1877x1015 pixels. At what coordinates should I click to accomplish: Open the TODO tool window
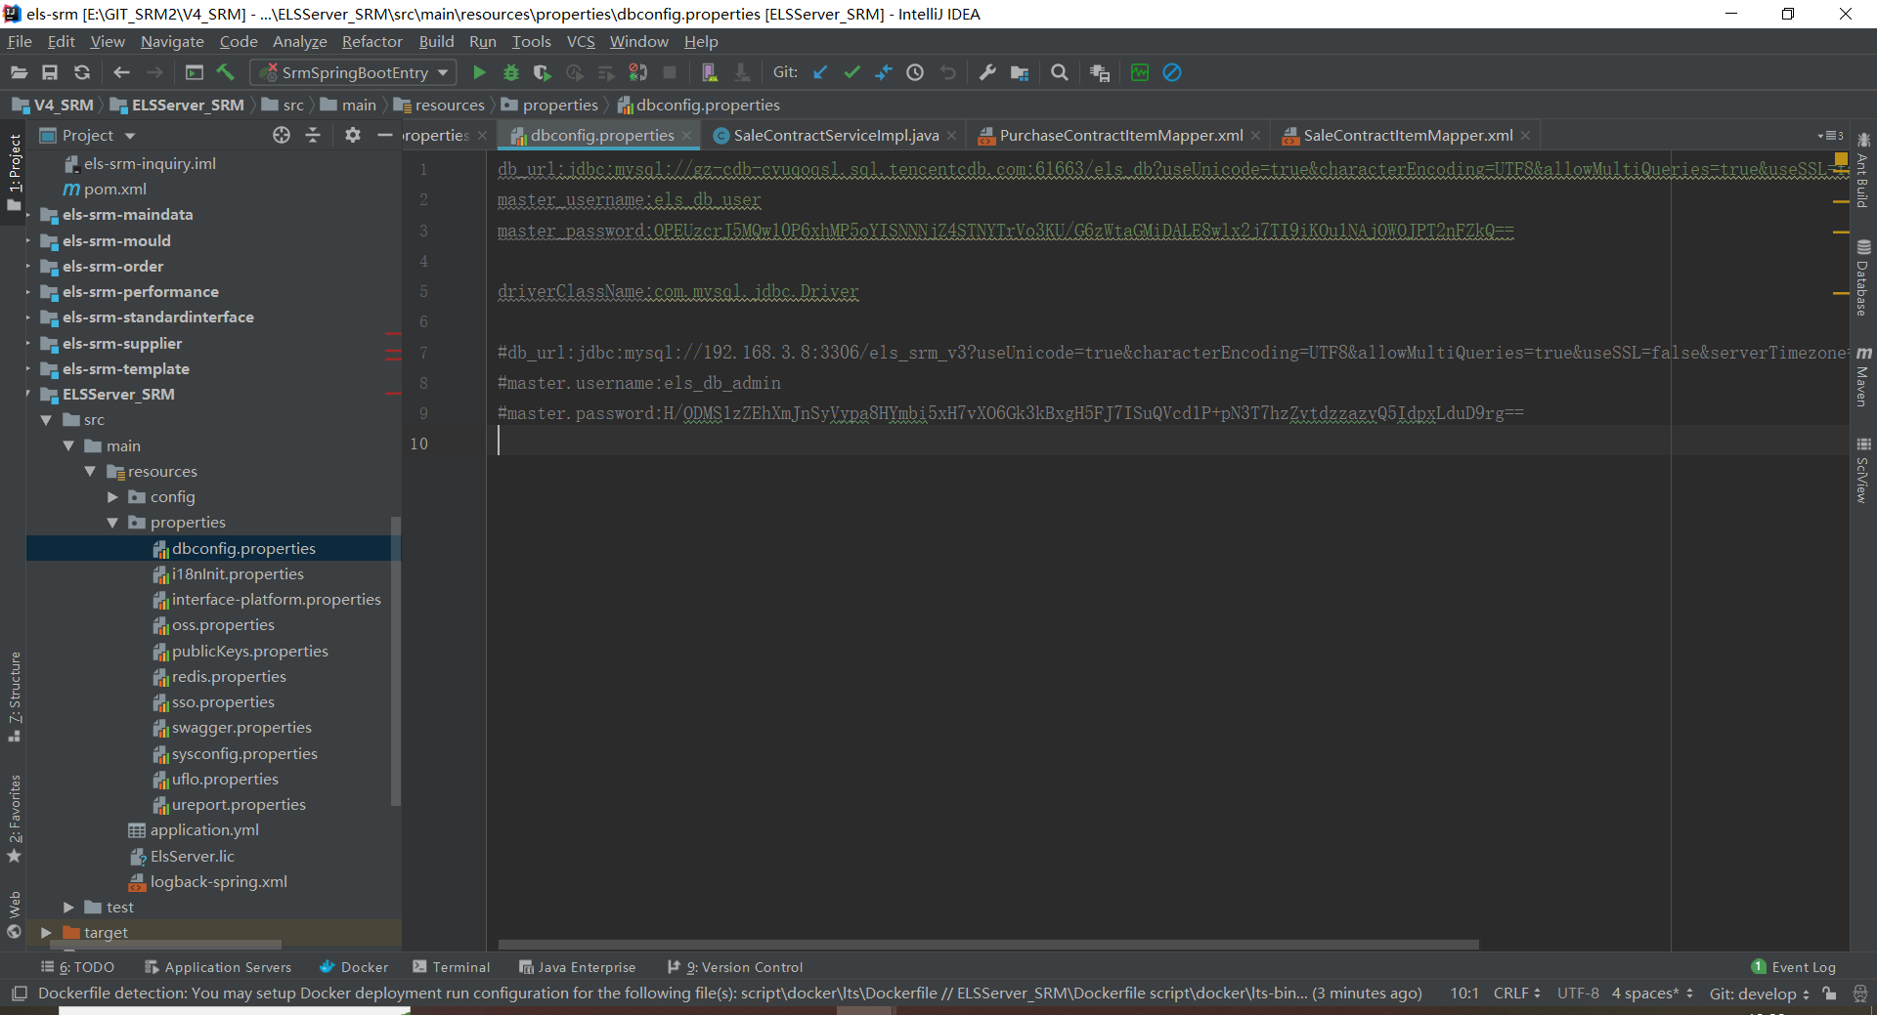[x=78, y=967]
